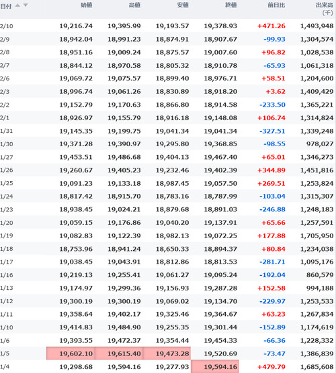Select the change value +58.51

click(x=274, y=78)
